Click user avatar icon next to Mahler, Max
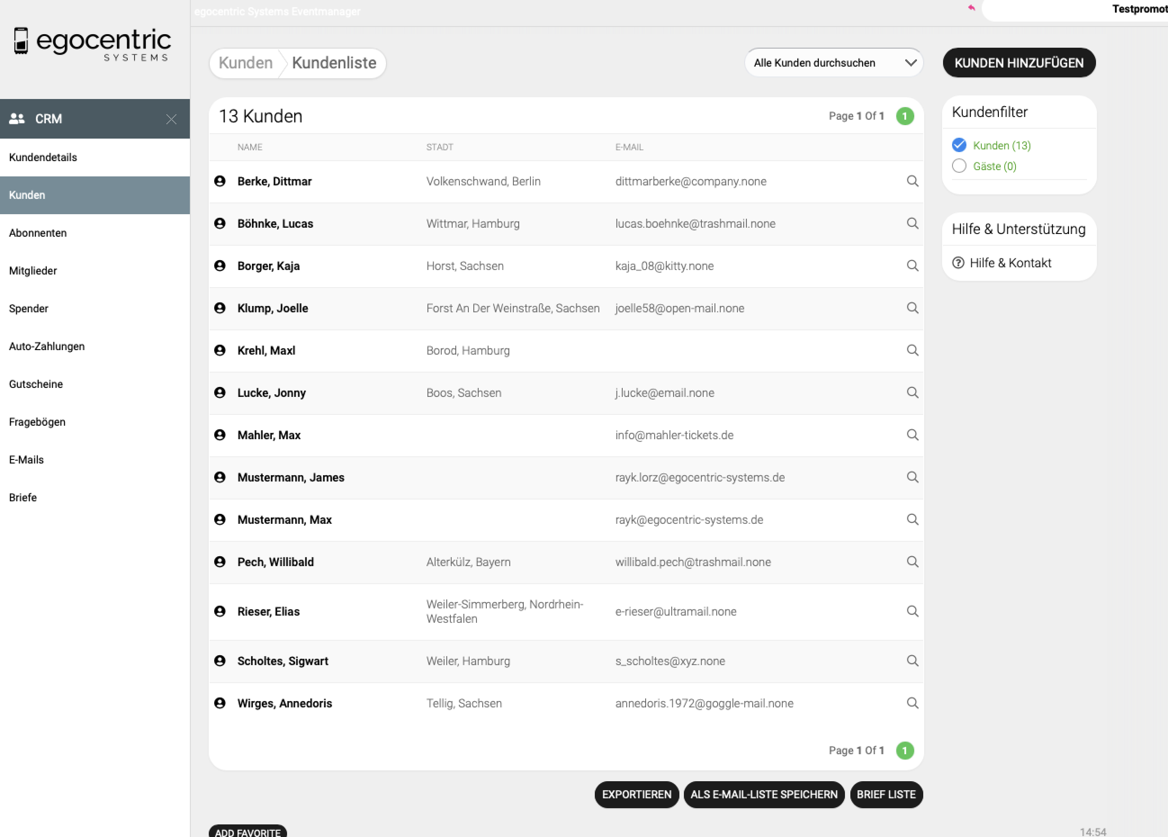 [220, 435]
